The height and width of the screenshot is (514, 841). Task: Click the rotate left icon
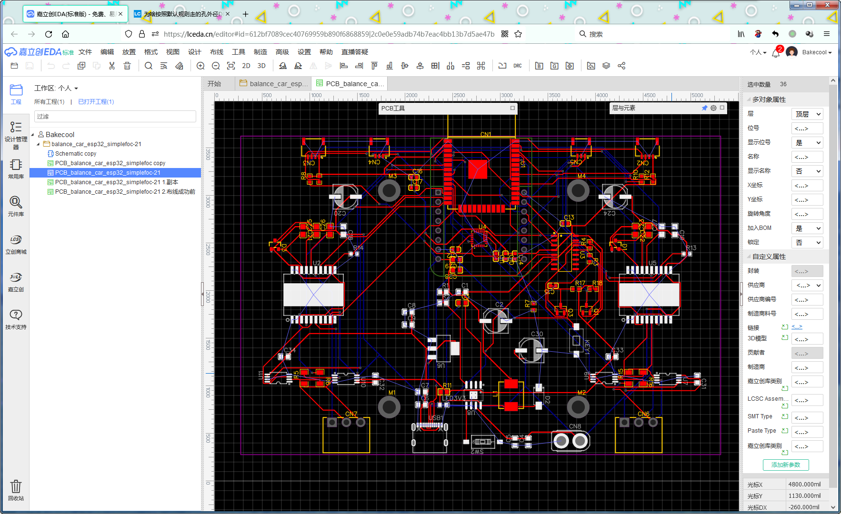tap(283, 66)
